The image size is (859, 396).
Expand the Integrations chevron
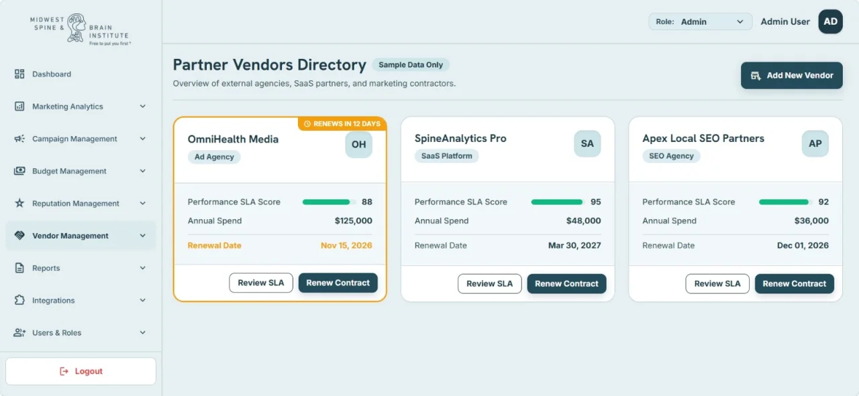(x=142, y=300)
